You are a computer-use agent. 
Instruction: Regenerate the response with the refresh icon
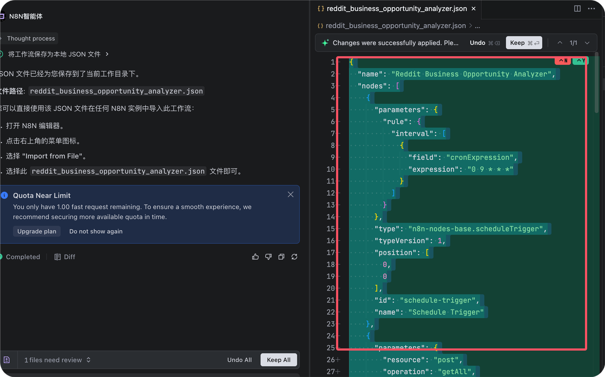point(294,257)
